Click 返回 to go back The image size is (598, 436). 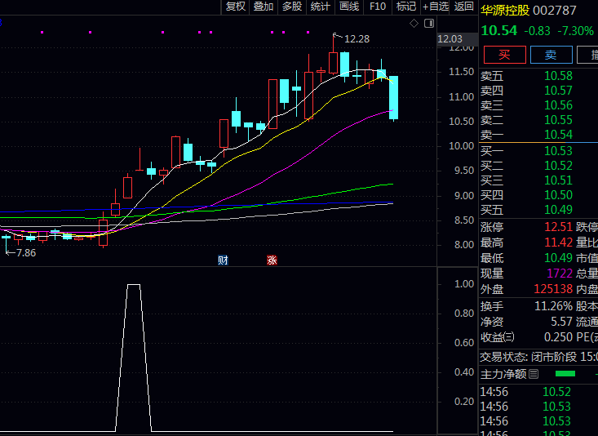pyautogui.click(x=464, y=7)
